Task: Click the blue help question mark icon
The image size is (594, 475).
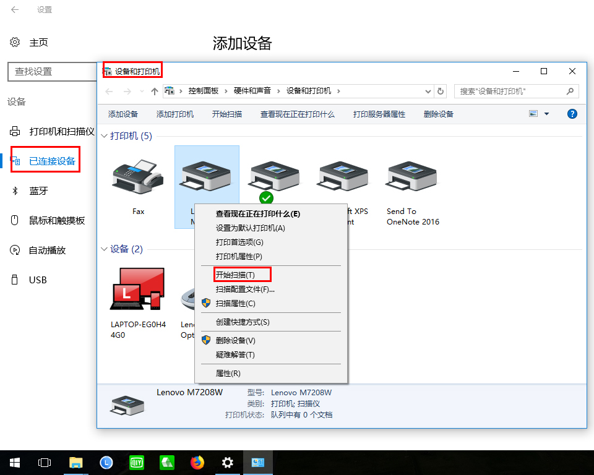Action: (572, 114)
